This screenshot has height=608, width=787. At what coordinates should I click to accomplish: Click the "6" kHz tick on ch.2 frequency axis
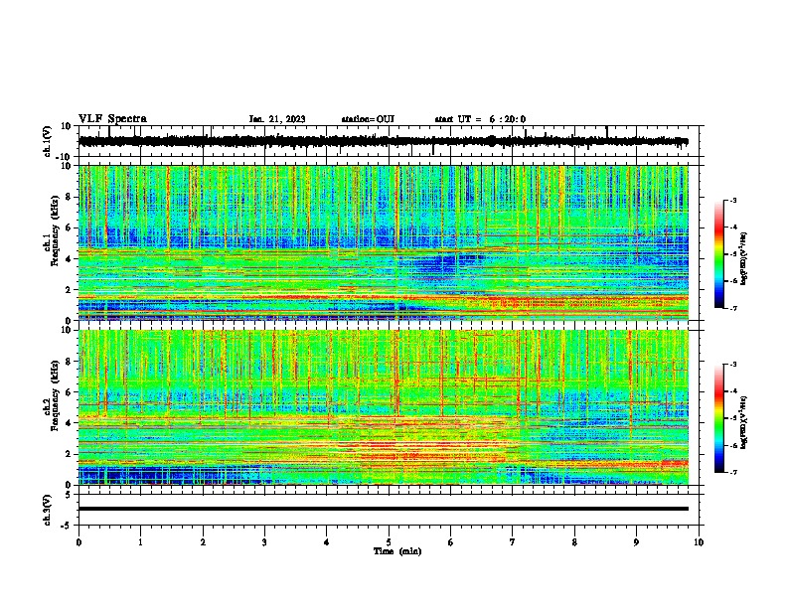[70, 392]
